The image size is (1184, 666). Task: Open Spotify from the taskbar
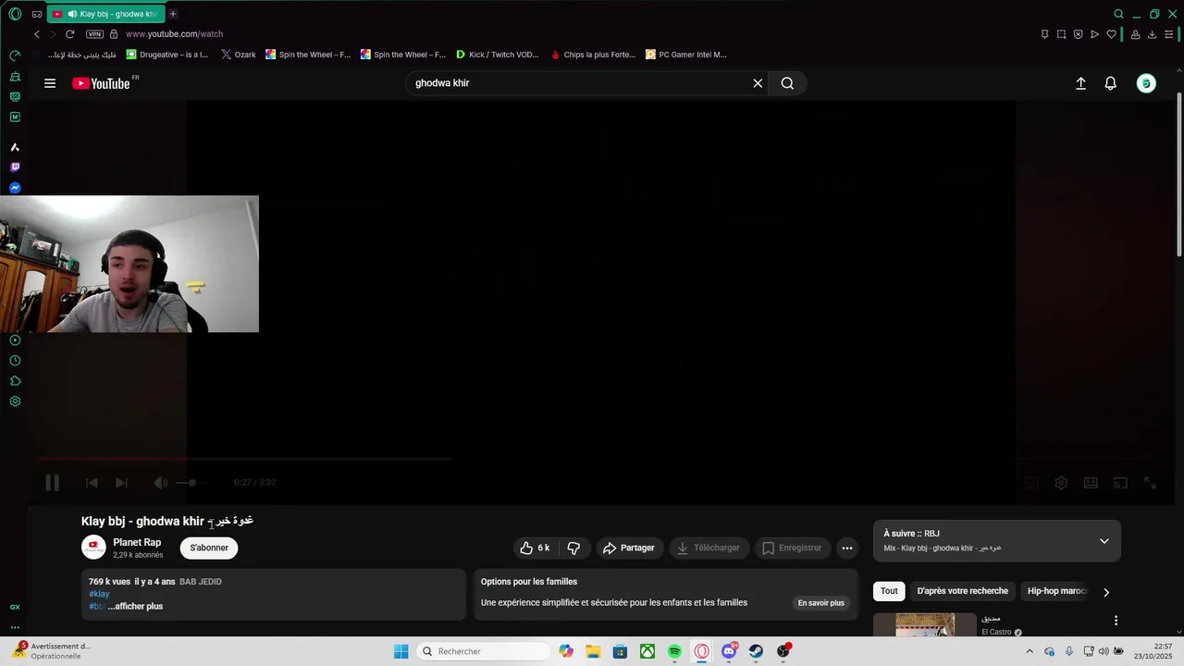pos(675,651)
